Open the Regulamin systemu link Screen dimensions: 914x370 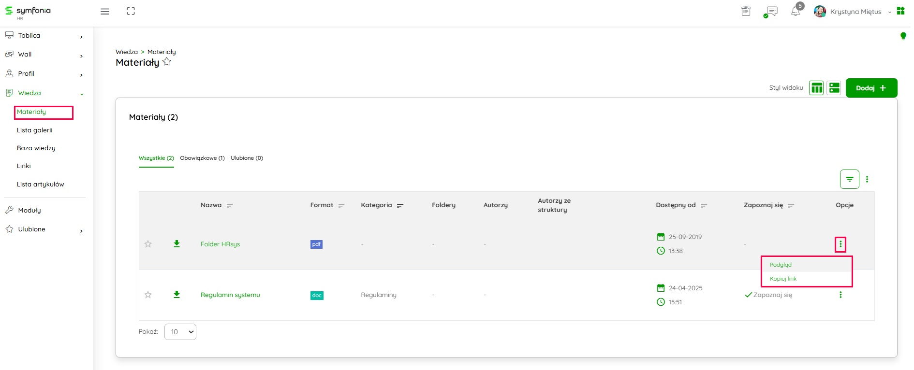pos(230,295)
